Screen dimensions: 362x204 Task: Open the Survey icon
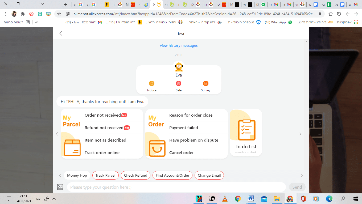click(x=206, y=83)
